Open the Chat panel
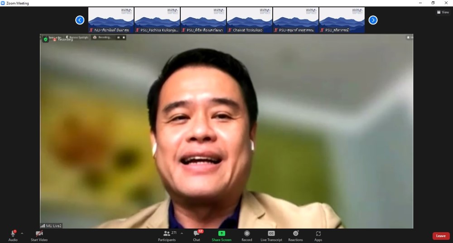Image resolution: width=453 pixels, height=243 pixels. [197, 234]
